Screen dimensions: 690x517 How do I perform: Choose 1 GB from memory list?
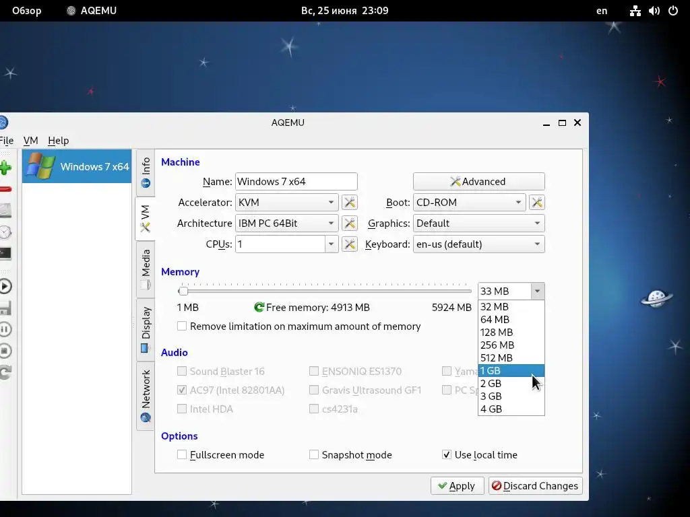(x=511, y=371)
